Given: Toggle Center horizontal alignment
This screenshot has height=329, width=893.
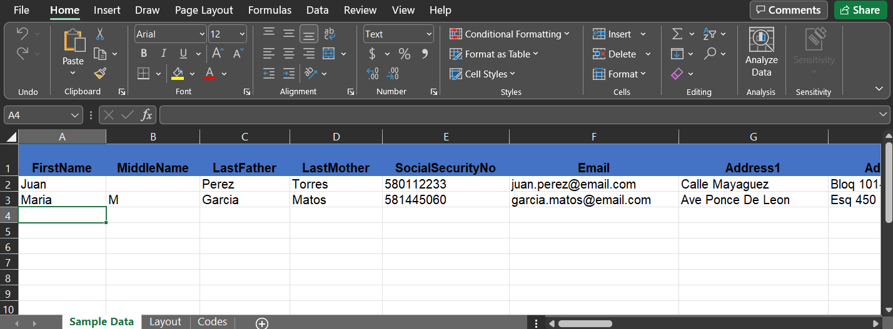Looking at the screenshot, I should click(x=289, y=54).
